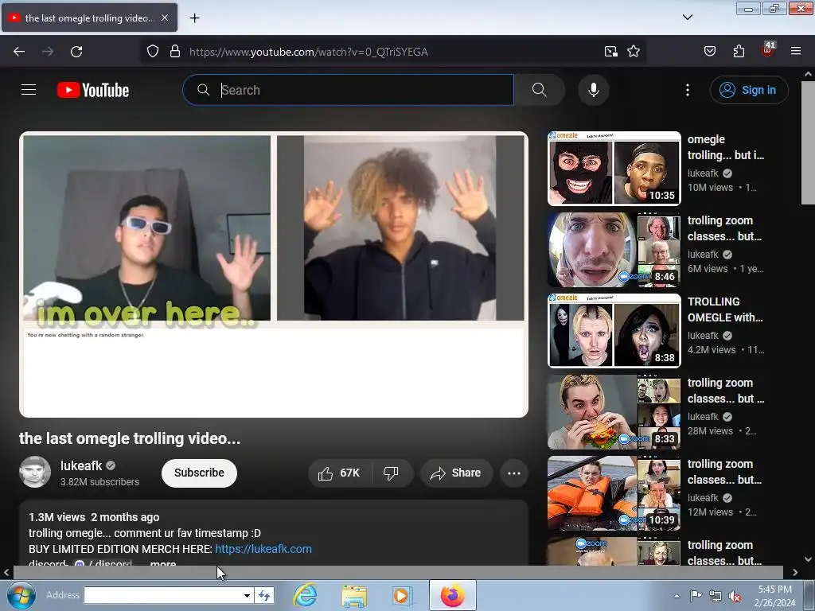Click the address go/refresh button on taskbar
This screenshot has height=611, width=815.
click(264, 595)
